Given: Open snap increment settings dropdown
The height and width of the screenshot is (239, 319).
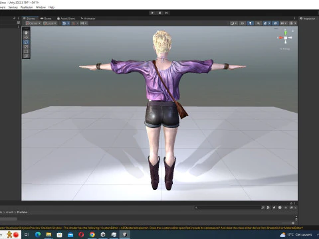Looking at the screenshot, I should tap(83, 23).
